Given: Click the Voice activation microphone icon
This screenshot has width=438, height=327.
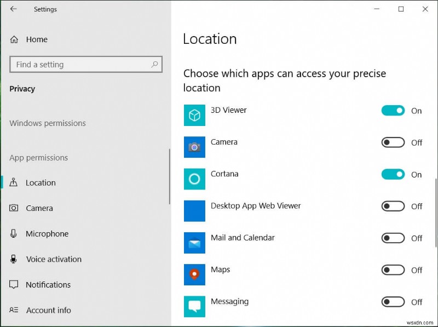Looking at the screenshot, I should click(x=13, y=259).
